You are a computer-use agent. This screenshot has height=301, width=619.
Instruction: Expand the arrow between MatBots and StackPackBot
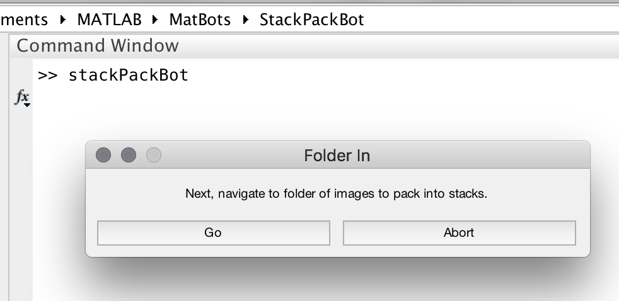246,20
